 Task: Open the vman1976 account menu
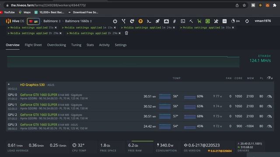263,21
